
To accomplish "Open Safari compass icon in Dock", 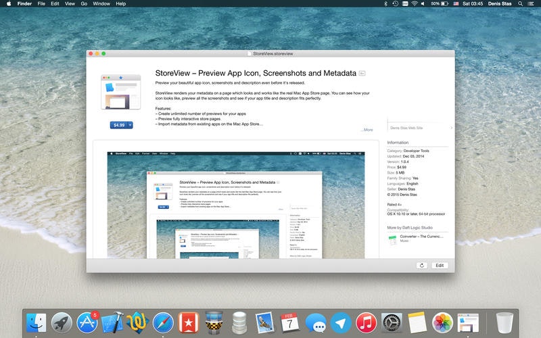I will click(x=163, y=323).
